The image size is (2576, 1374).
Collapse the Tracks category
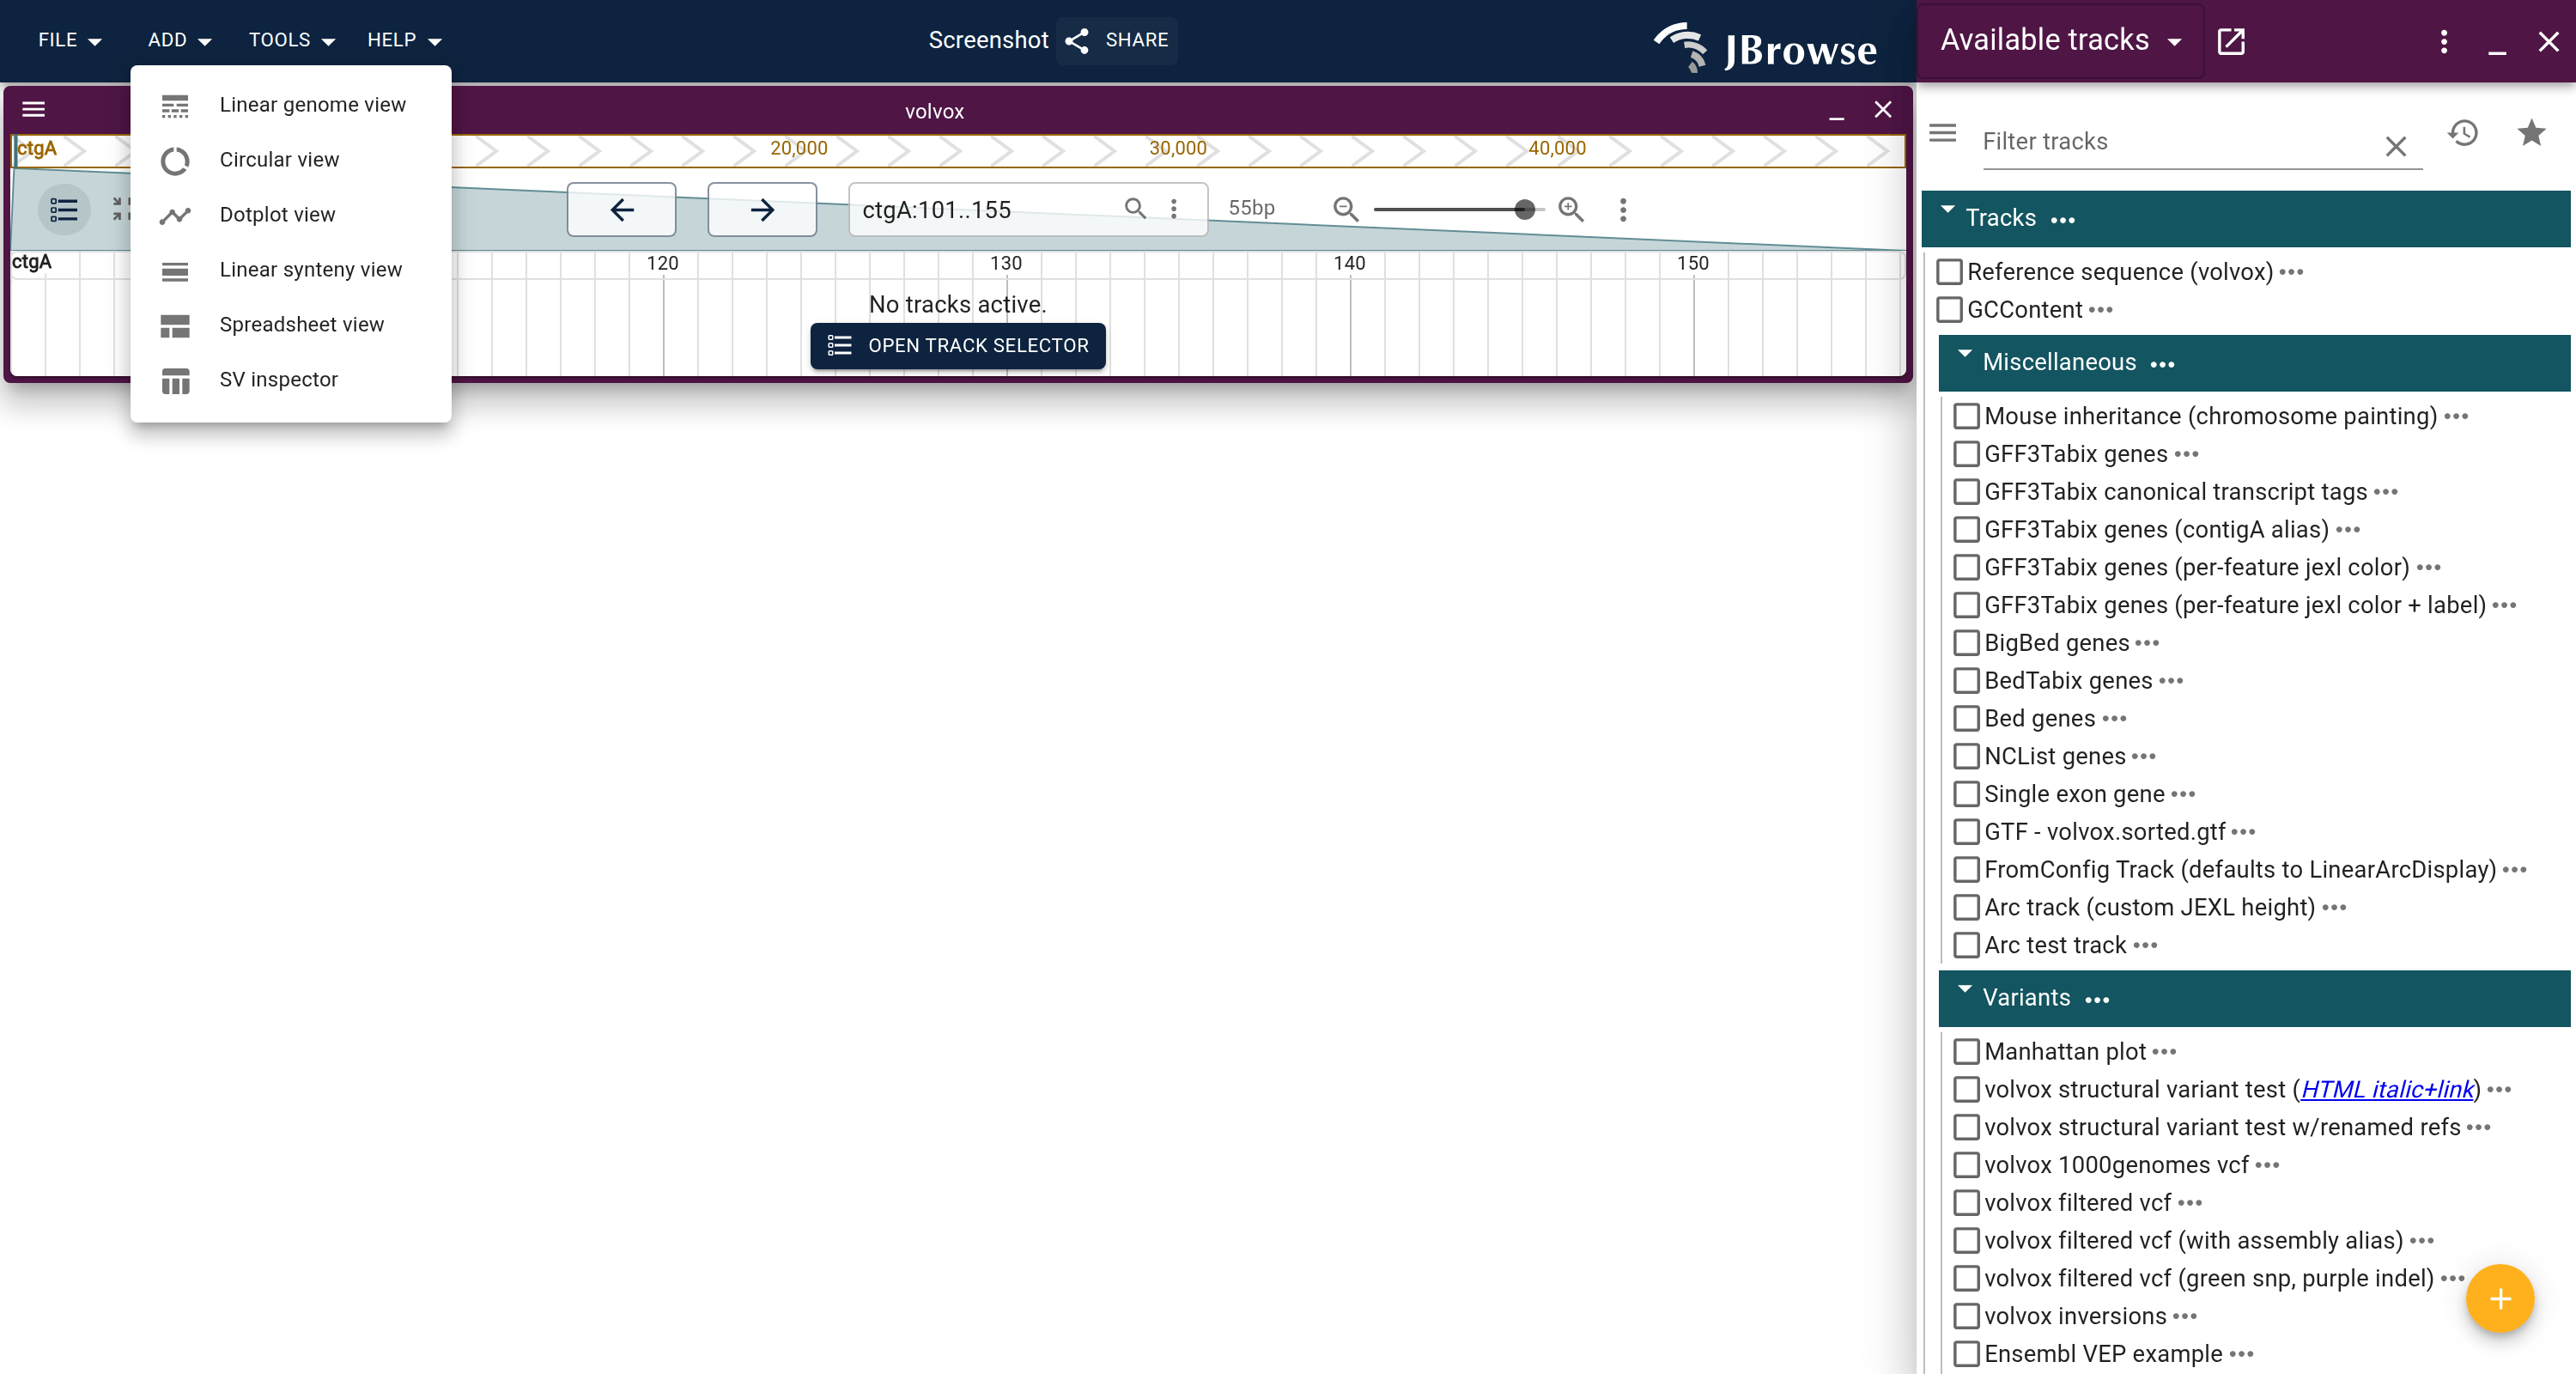[x=1947, y=210]
